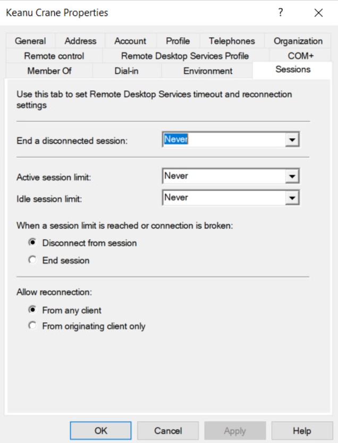Choose From any client reconnection option
The width and height of the screenshot is (338, 443).
(x=33, y=310)
